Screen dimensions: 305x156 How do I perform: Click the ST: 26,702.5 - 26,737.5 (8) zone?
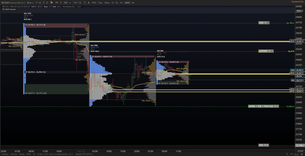tap(56, 25)
